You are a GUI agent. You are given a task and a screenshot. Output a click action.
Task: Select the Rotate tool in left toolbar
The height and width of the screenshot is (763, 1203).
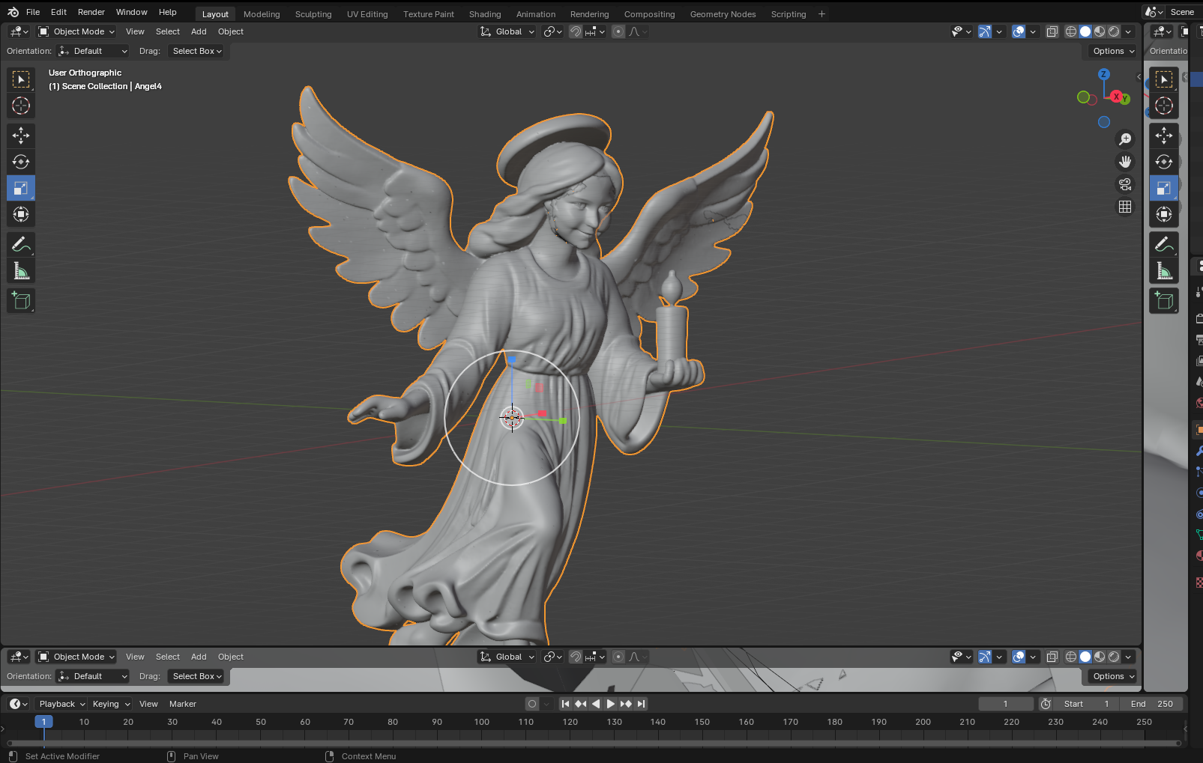[21, 162]
